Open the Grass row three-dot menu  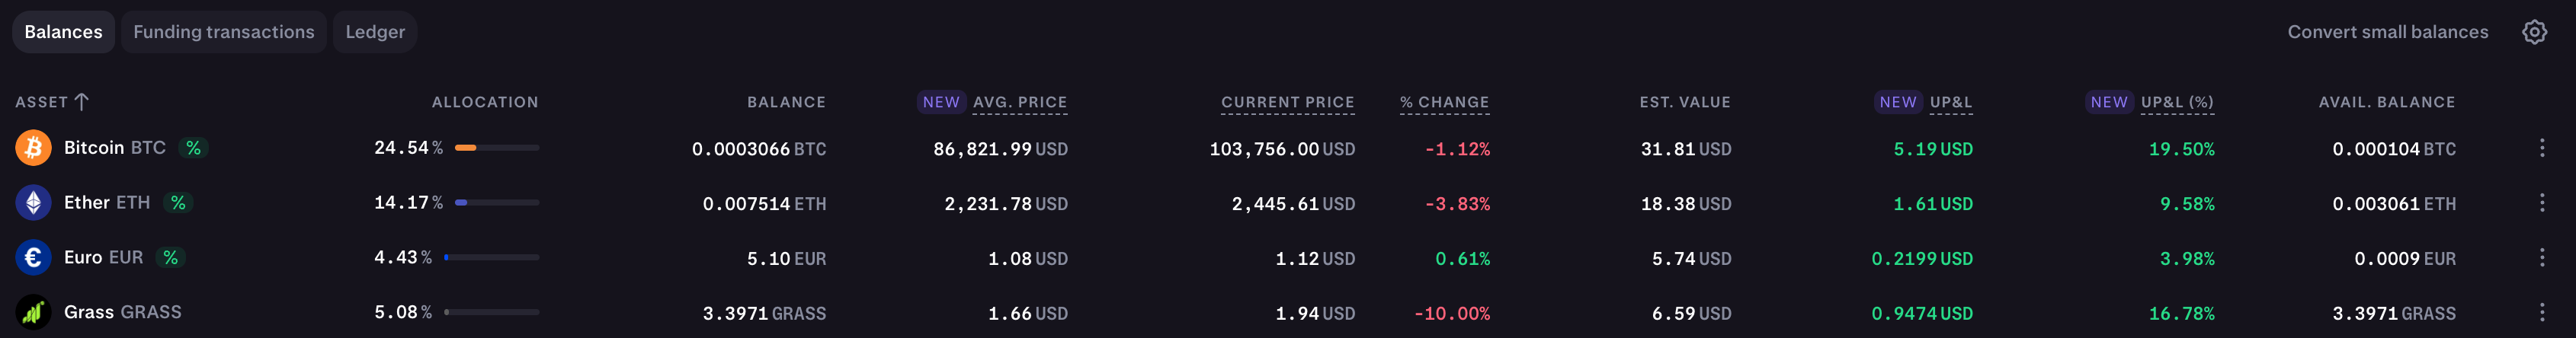(2542, 312)
